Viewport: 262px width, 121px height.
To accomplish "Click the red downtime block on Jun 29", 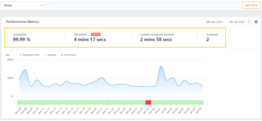I will 148,102.
